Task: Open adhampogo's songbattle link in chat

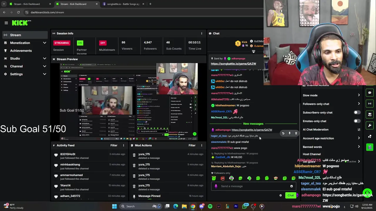Action: 252,130
